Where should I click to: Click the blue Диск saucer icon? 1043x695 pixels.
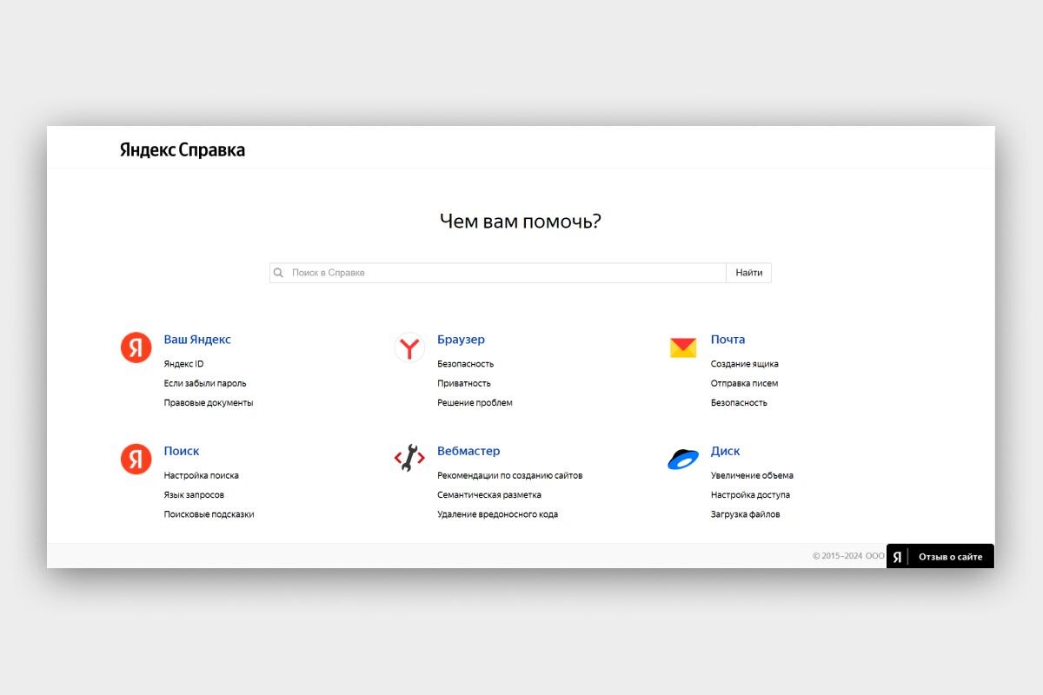(683, 459)
